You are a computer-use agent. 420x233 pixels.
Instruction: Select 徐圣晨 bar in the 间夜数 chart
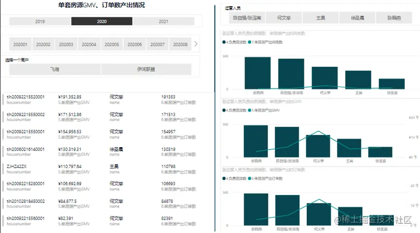[392, 84]
